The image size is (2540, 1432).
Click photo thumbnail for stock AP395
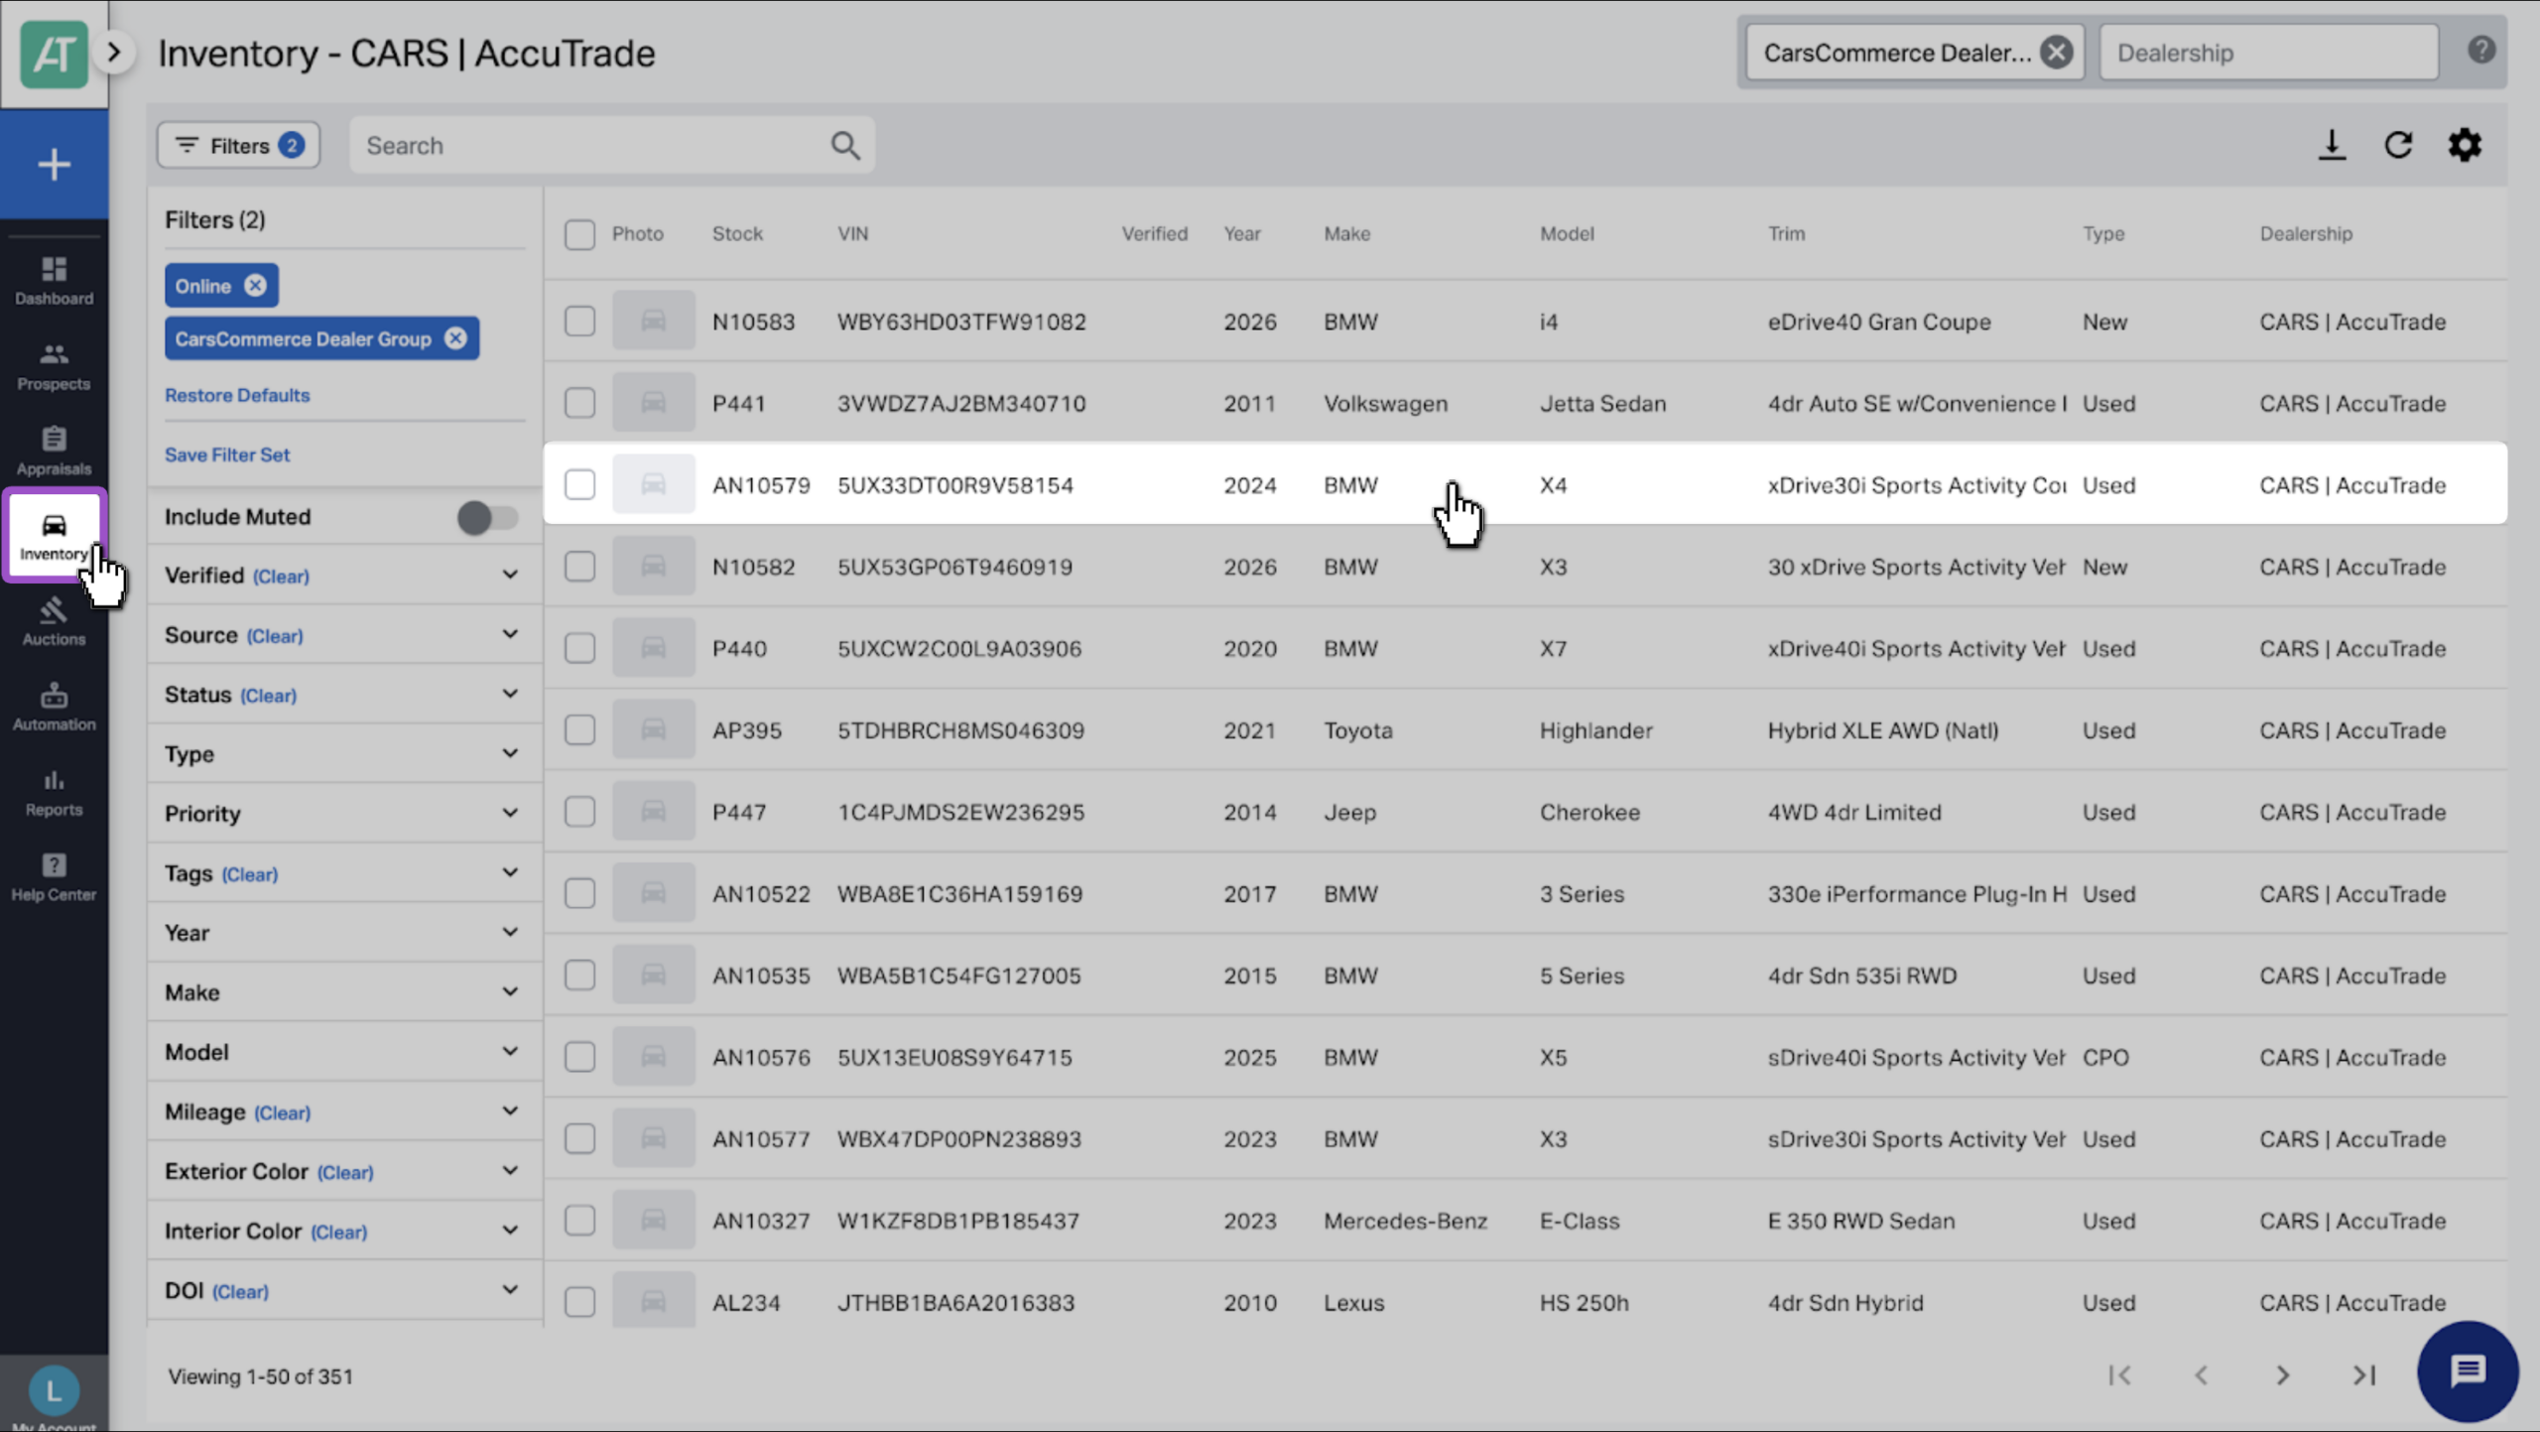pos(653,729)
